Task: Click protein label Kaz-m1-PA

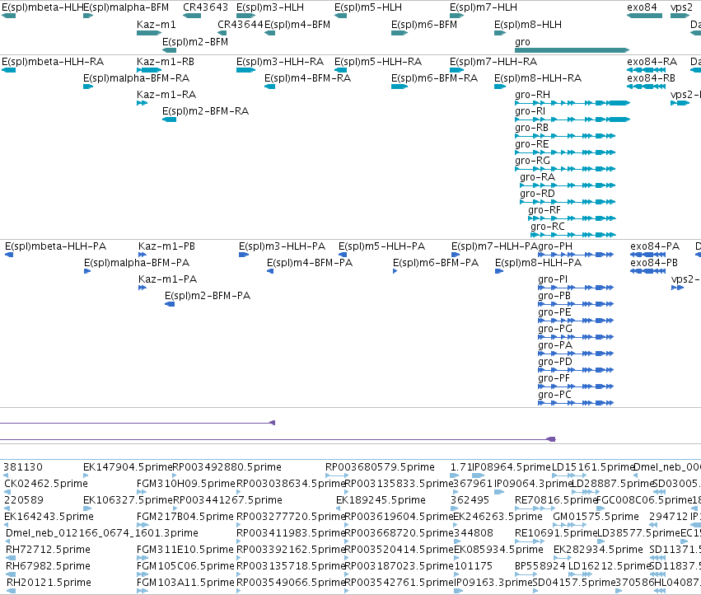Action: click(168, 279)
